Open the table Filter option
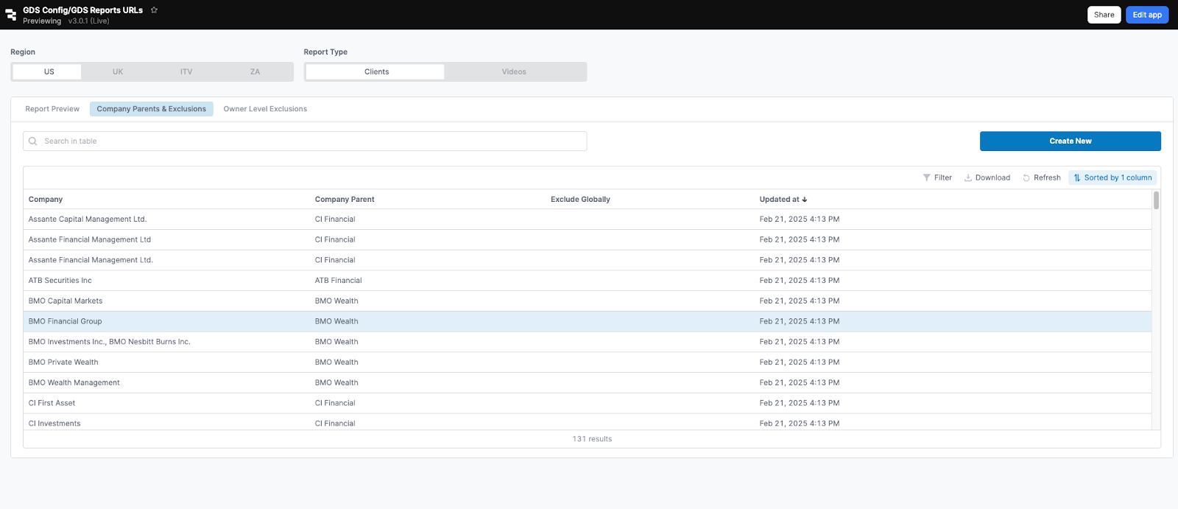Image resolution: width=1178 pixels, height=509 pixels. coord(937,178)
